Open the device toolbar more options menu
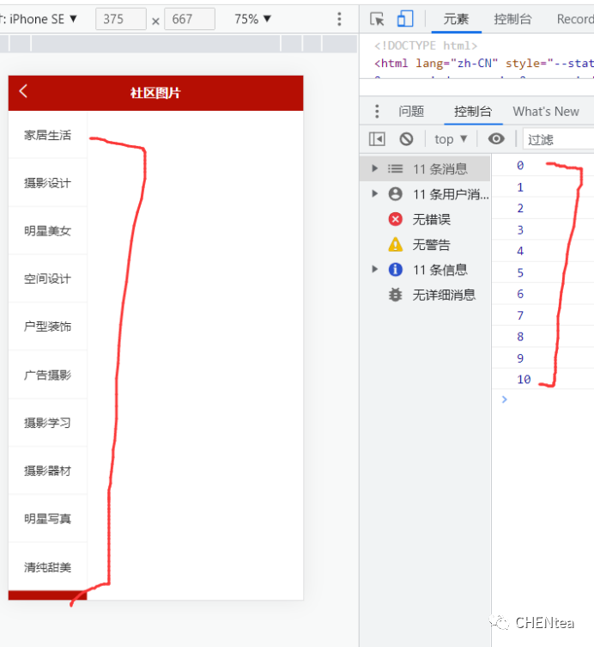The height and width of the screenshot is (647, 594). (x=339, y=19)
